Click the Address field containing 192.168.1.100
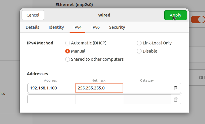205x124 pixels. [x=51, y=88]
